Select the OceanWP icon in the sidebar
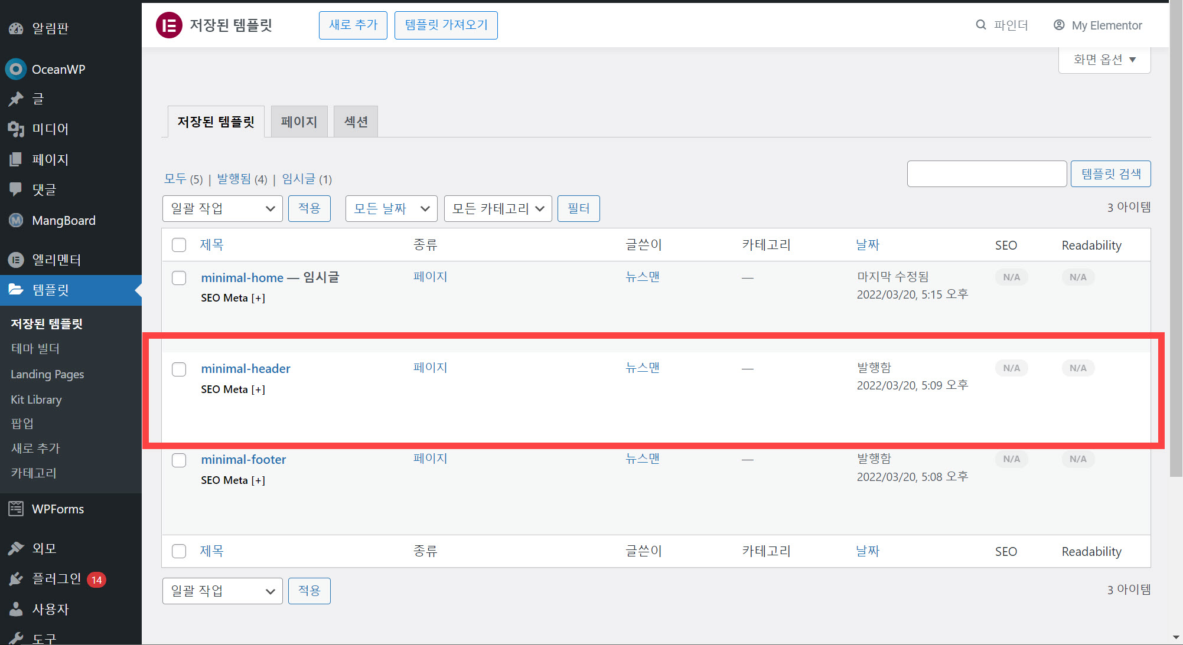1183x645 pixels. (x=15, y=69)
